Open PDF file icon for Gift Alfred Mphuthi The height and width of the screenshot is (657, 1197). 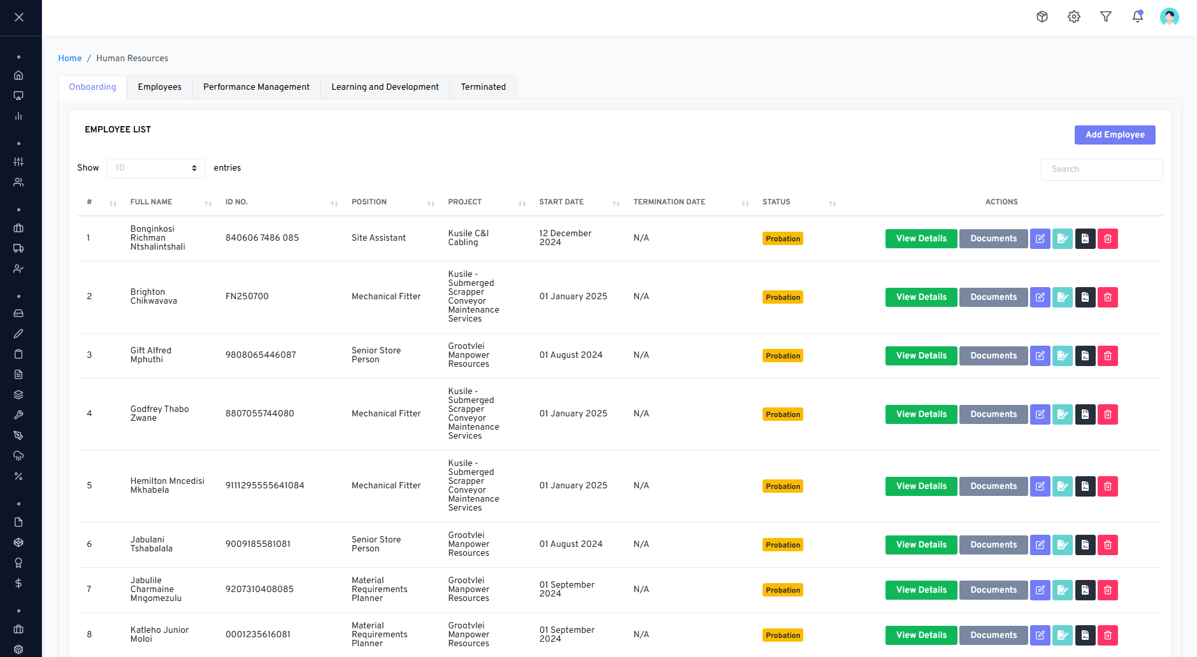(1086, 356)
